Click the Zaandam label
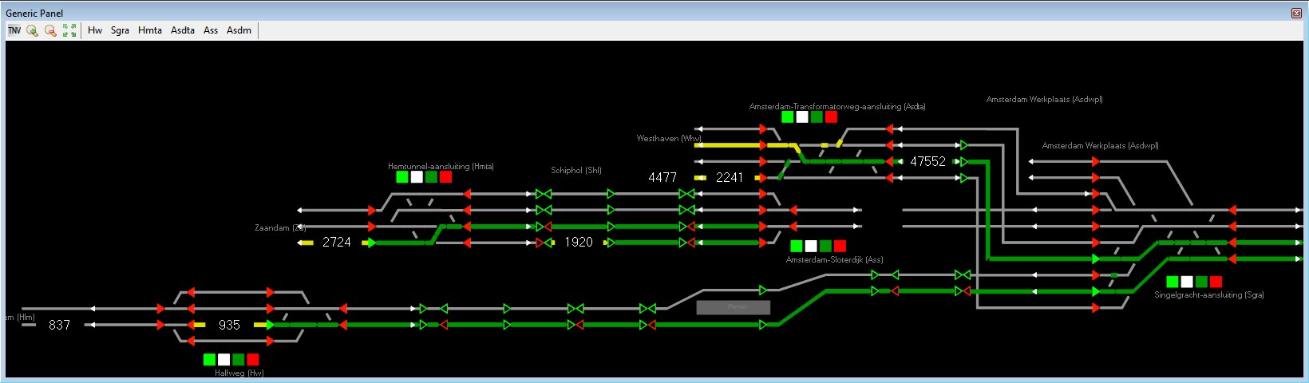 pos(280,227)
